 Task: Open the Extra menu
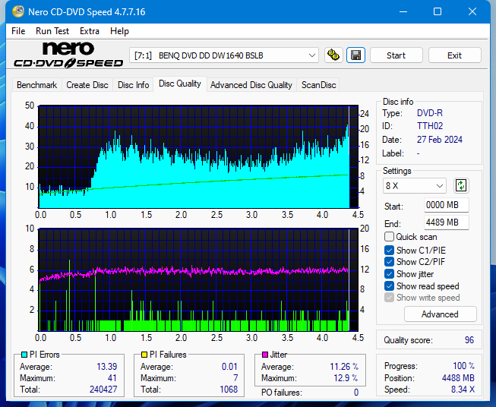tap(90, 31)
